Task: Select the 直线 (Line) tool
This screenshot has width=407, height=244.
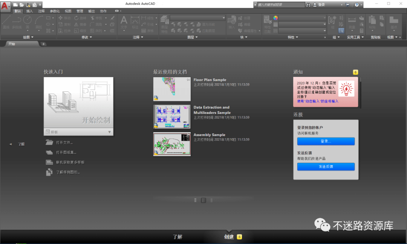Action: point(6,22)
